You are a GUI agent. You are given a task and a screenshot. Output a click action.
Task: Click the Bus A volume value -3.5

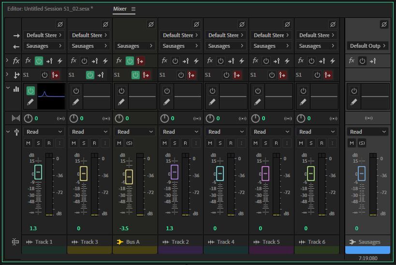point(124,228)
